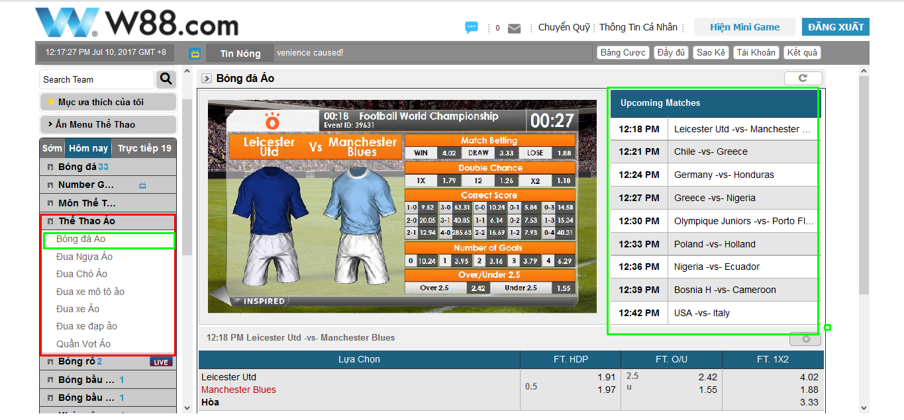Switch to the Sớm tab

52,148
